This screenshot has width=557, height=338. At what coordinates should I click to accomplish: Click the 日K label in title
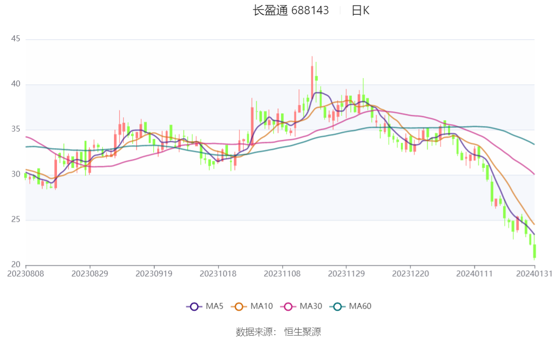coord(361,11)
